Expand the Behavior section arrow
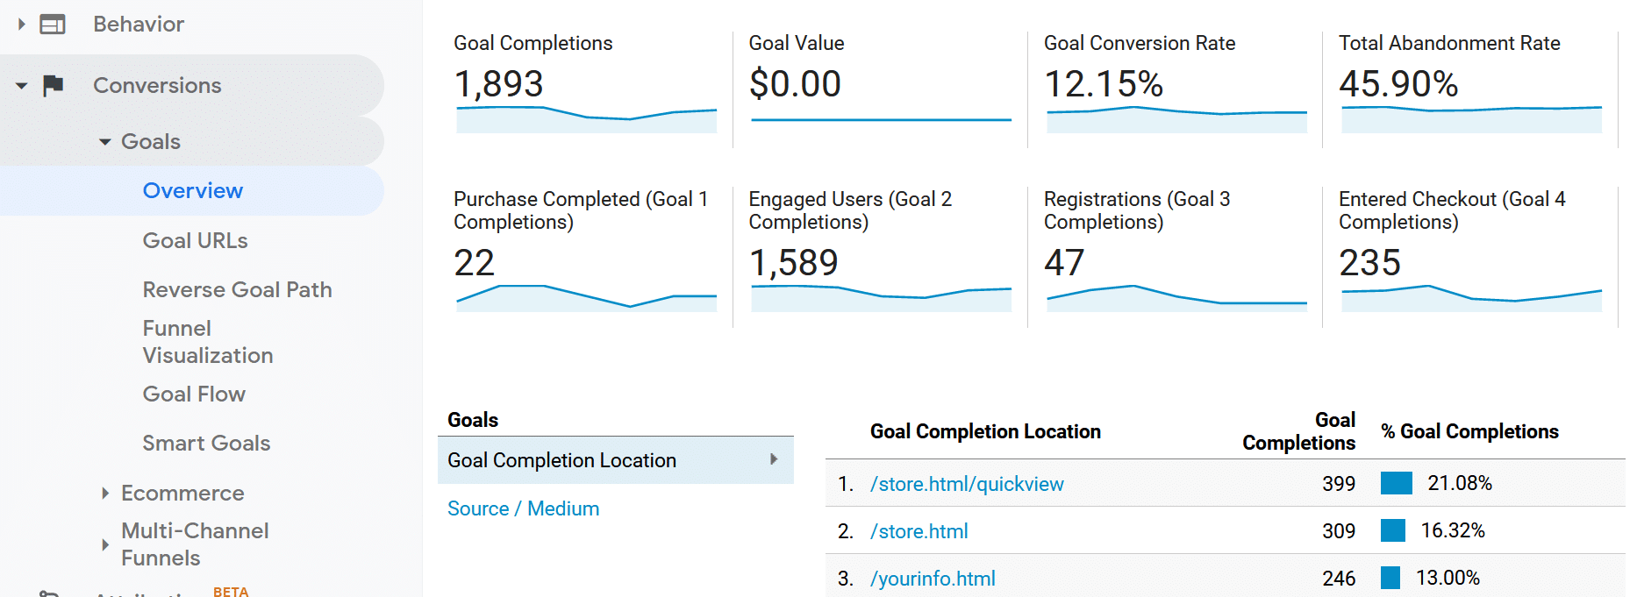Viewport: 1637px width, 597px height. tap(22, 25)
